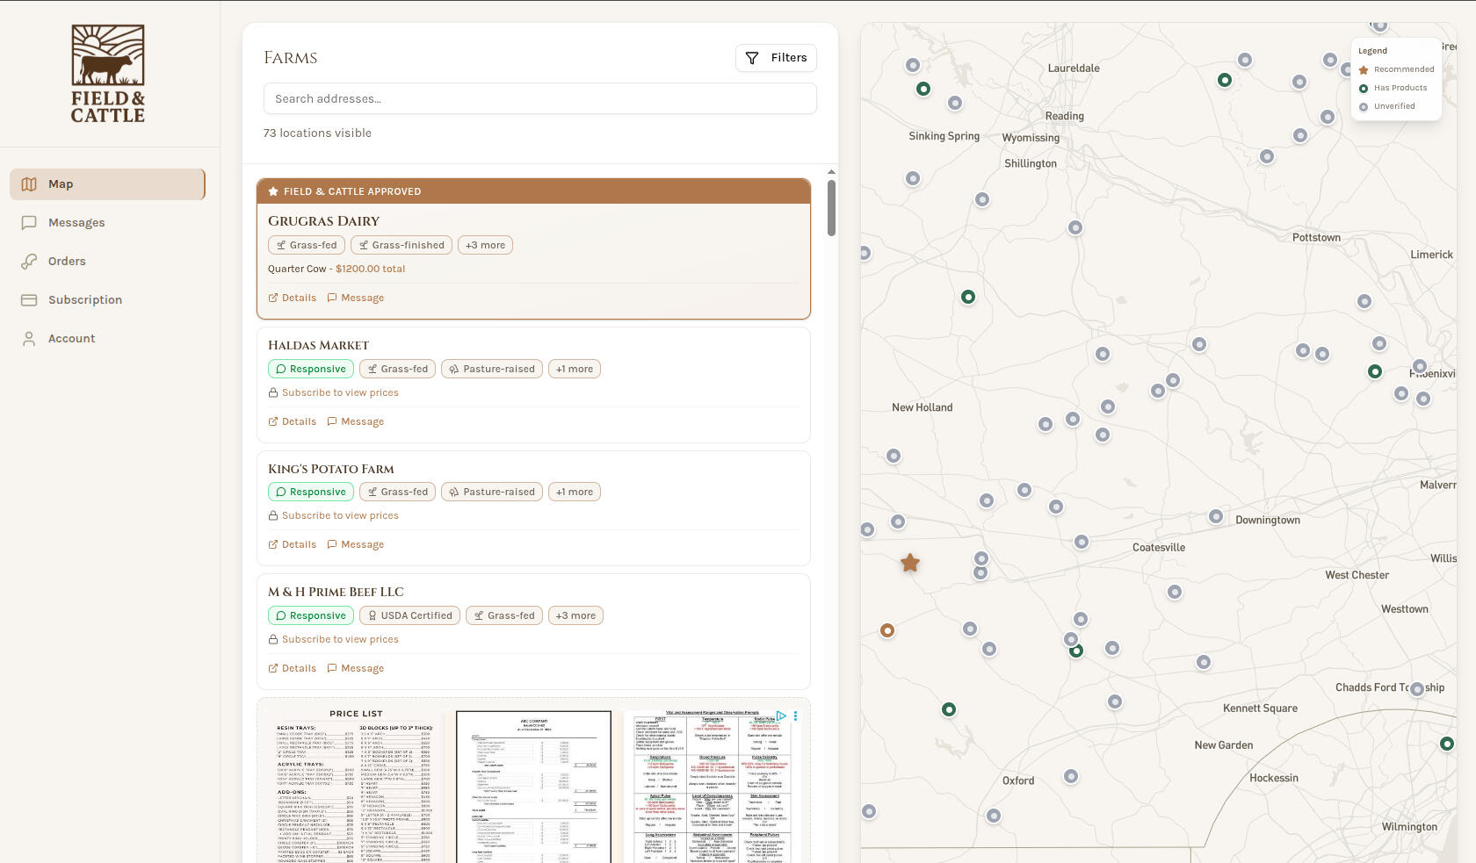The height and width of the screenshot is (863, 1476).
Task: Click the green marker north of Hockessin
Action: (x=1447, y=744)
